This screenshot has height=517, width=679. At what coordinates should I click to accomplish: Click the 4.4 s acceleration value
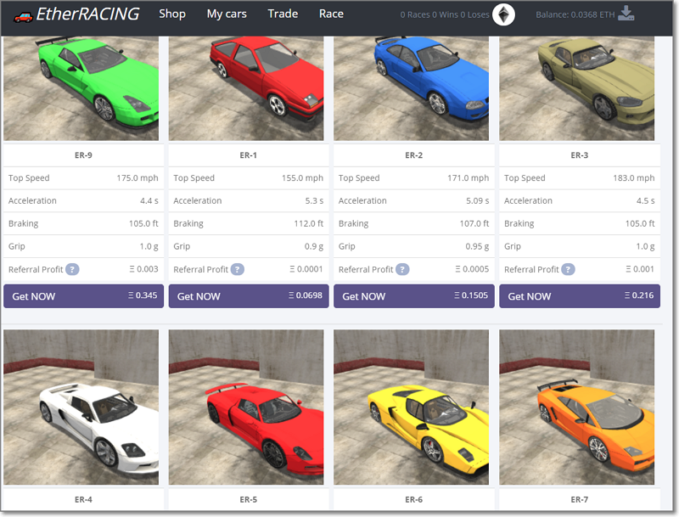pyautogui.click(x=149, y=201)
